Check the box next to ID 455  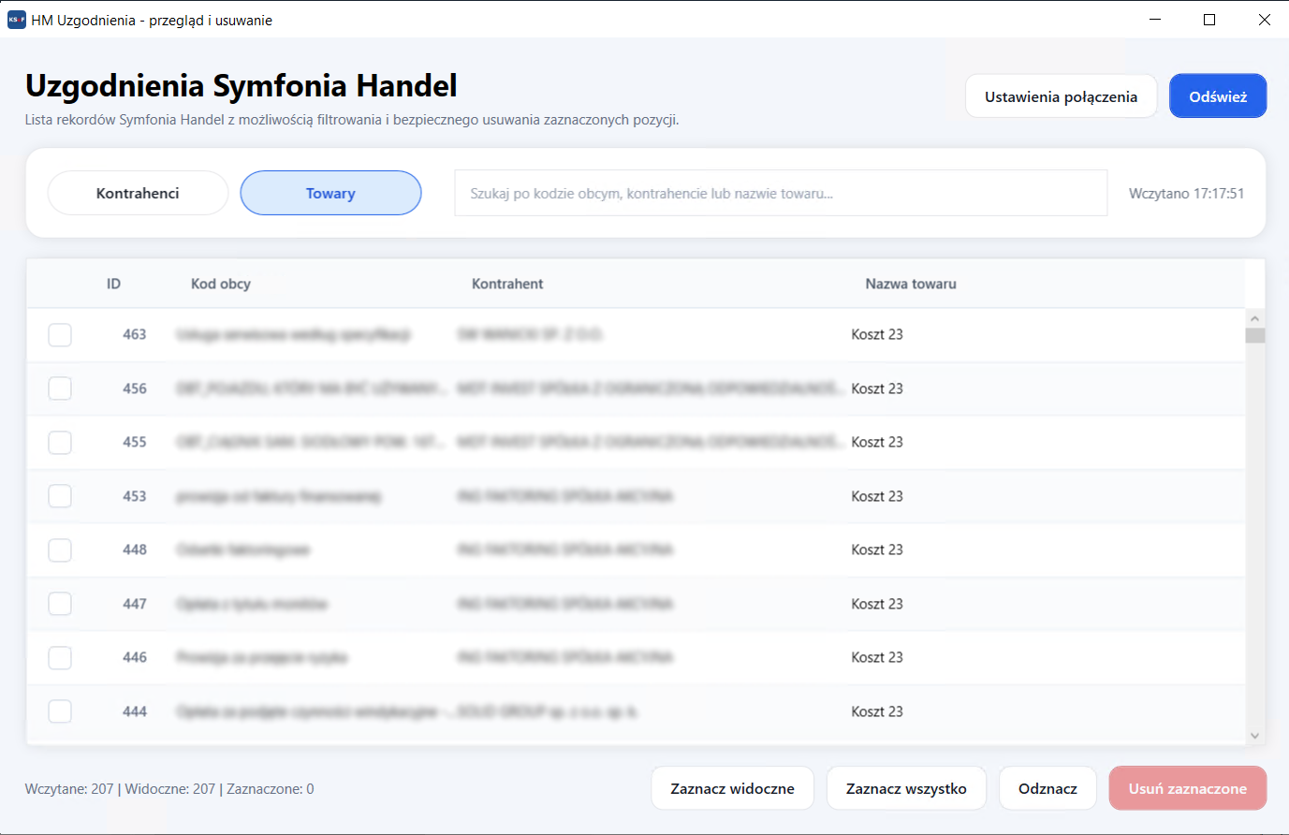60,443
